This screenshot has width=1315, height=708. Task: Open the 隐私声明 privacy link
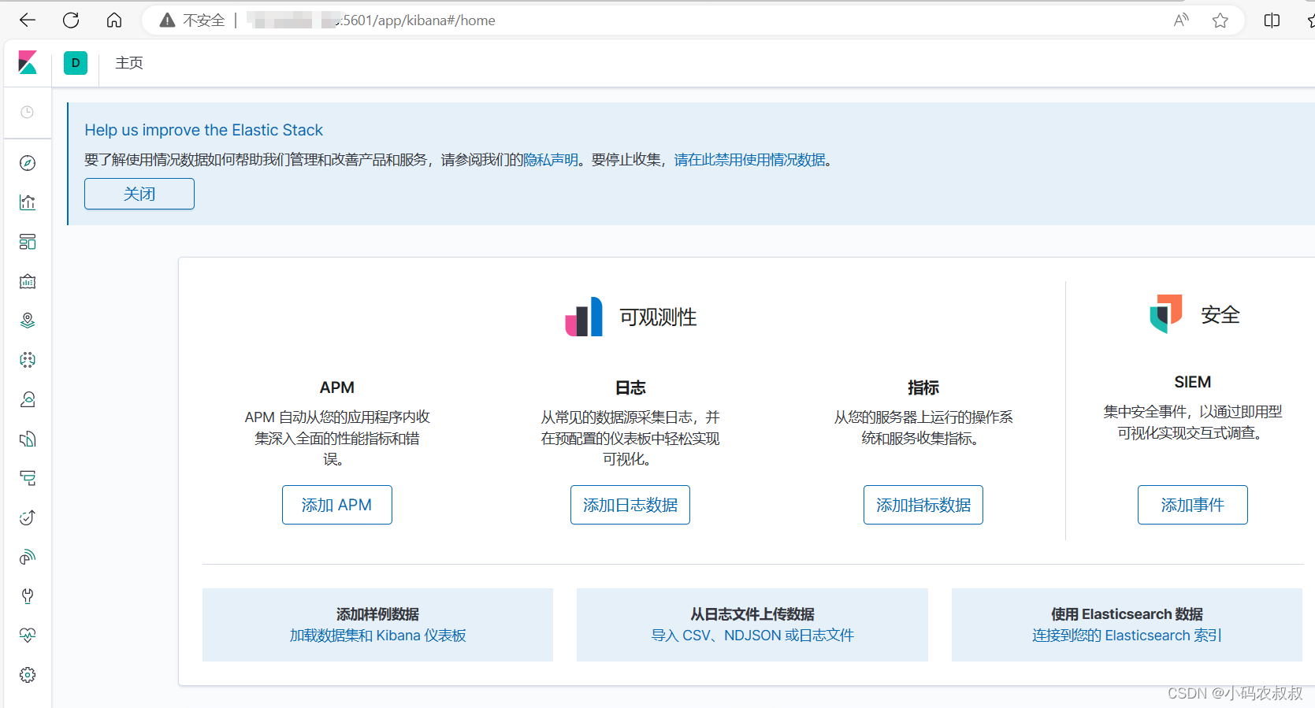tap(551, 160)
